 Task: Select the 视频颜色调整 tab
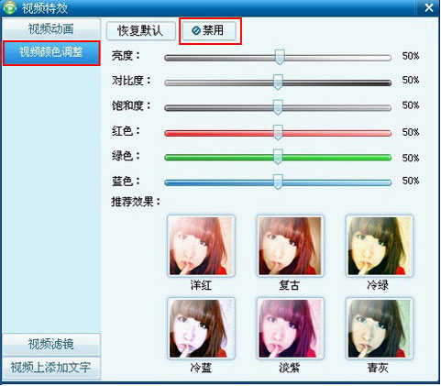51,52
